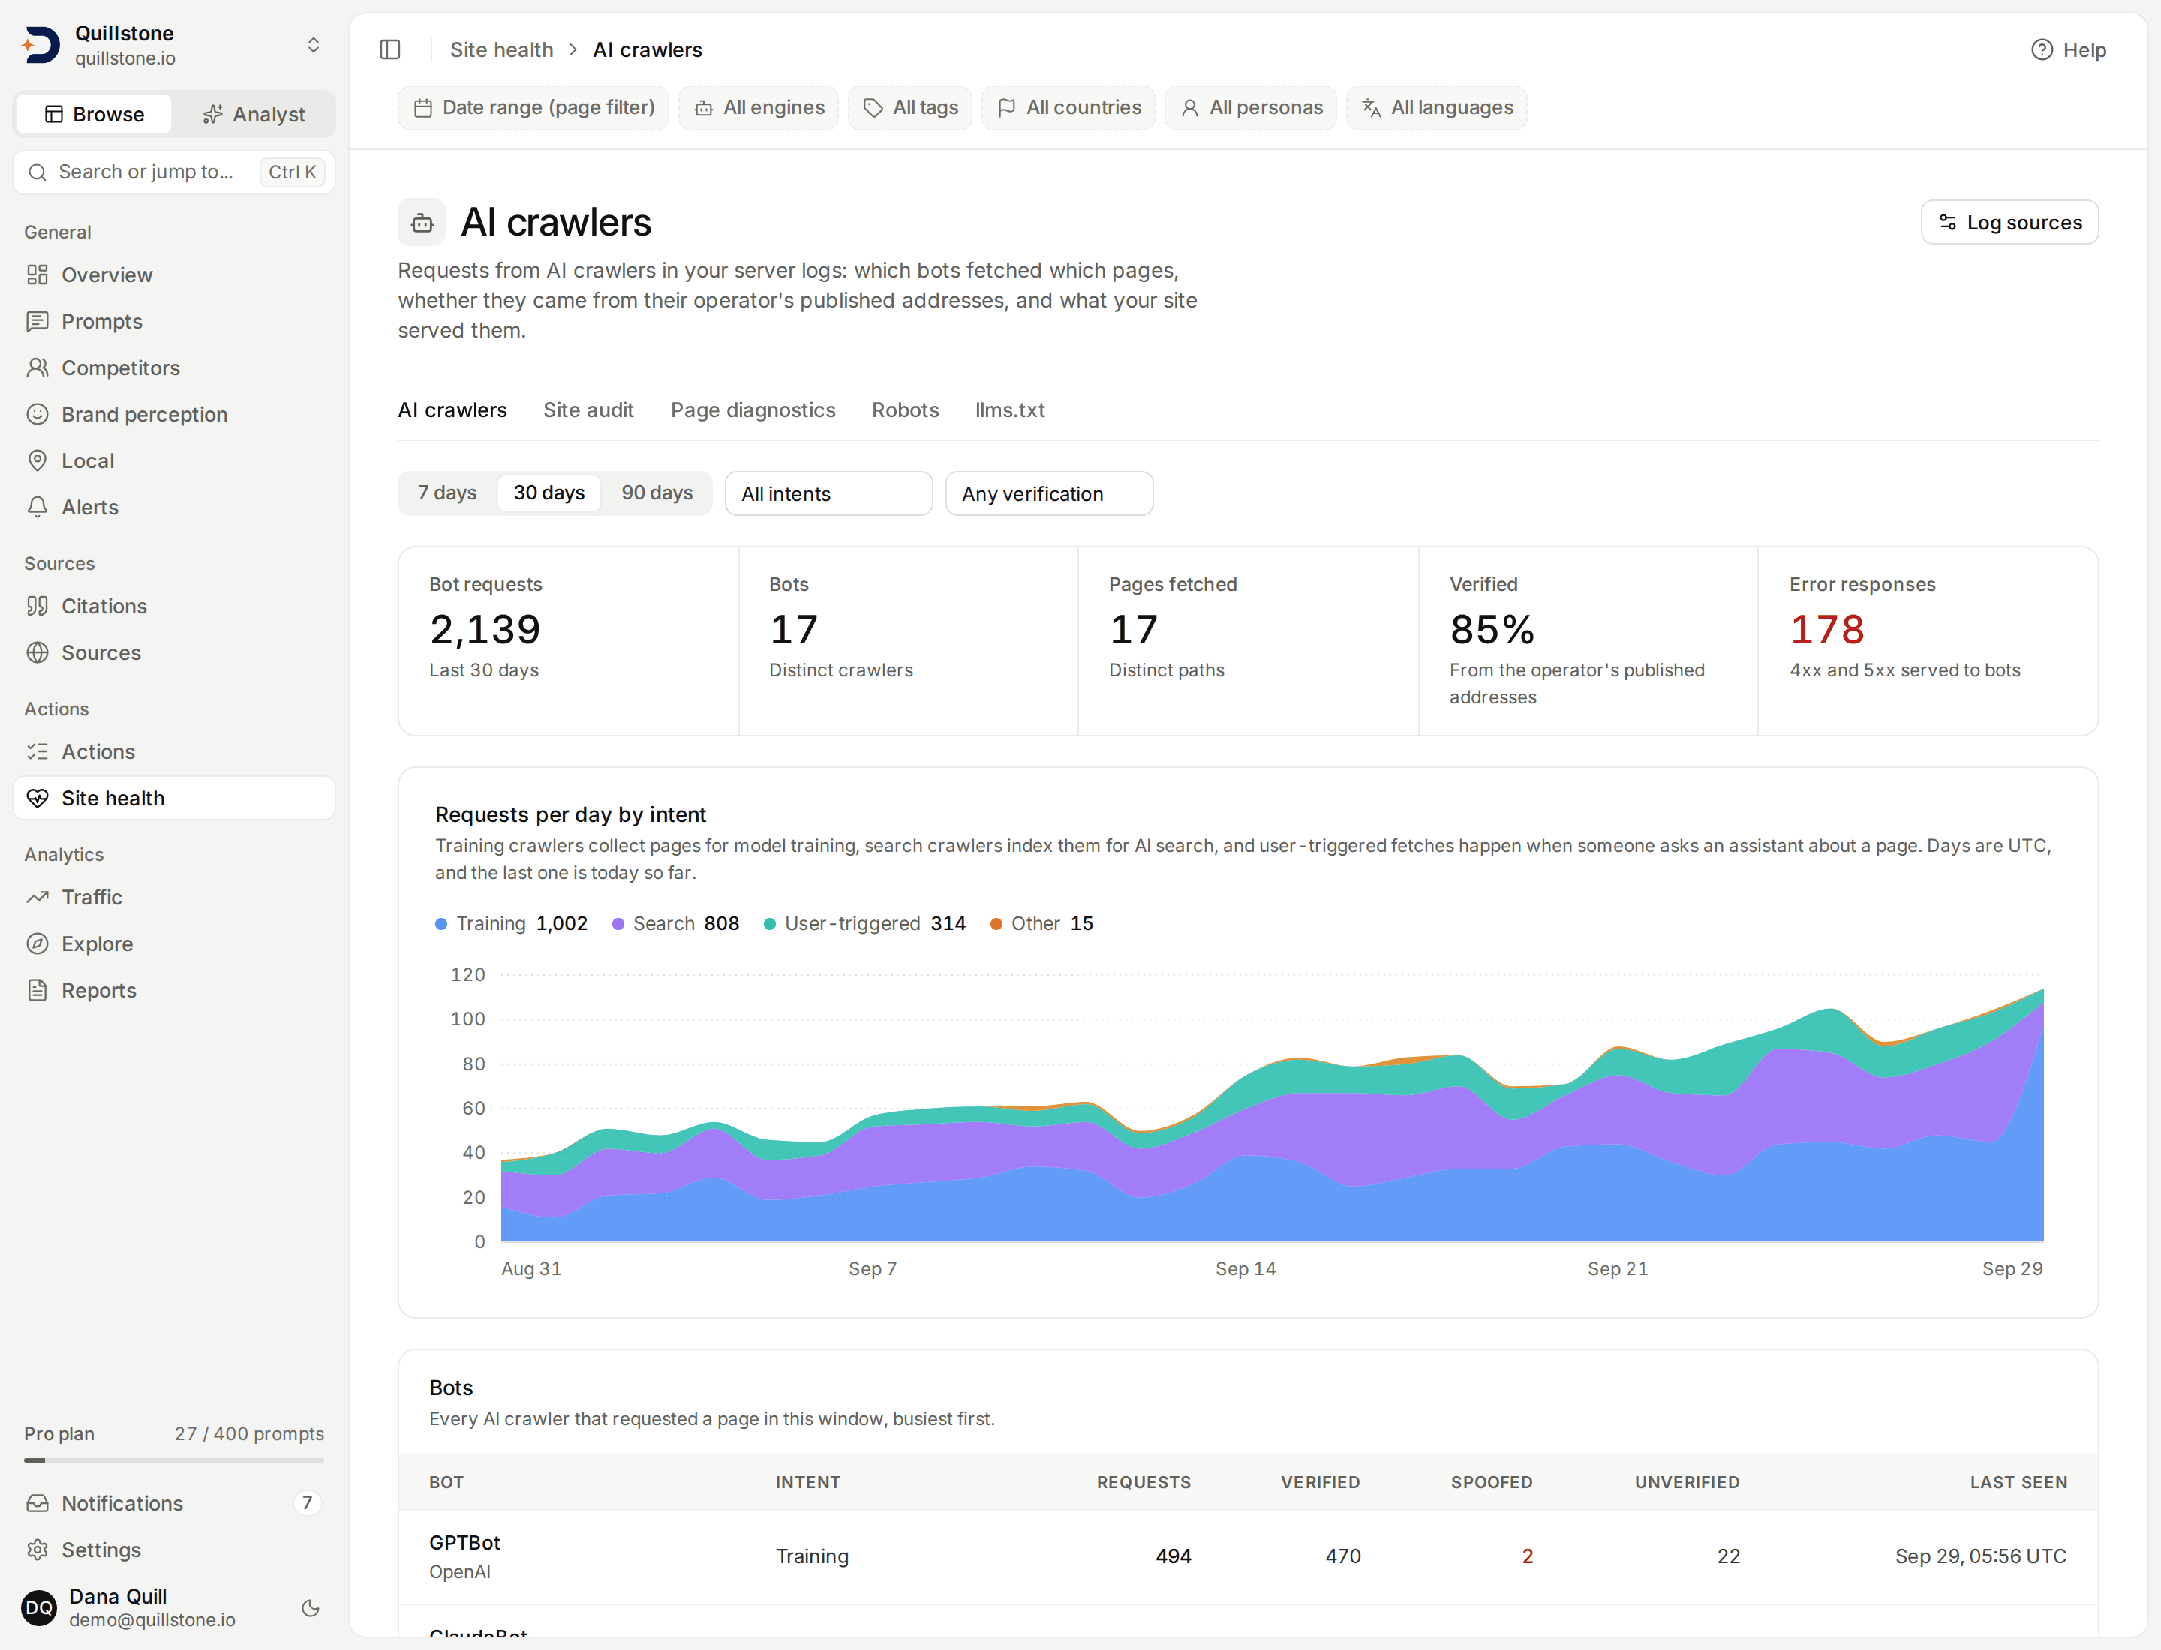
Task: Switch to llms.txt tab
Action: (1009, 410)
